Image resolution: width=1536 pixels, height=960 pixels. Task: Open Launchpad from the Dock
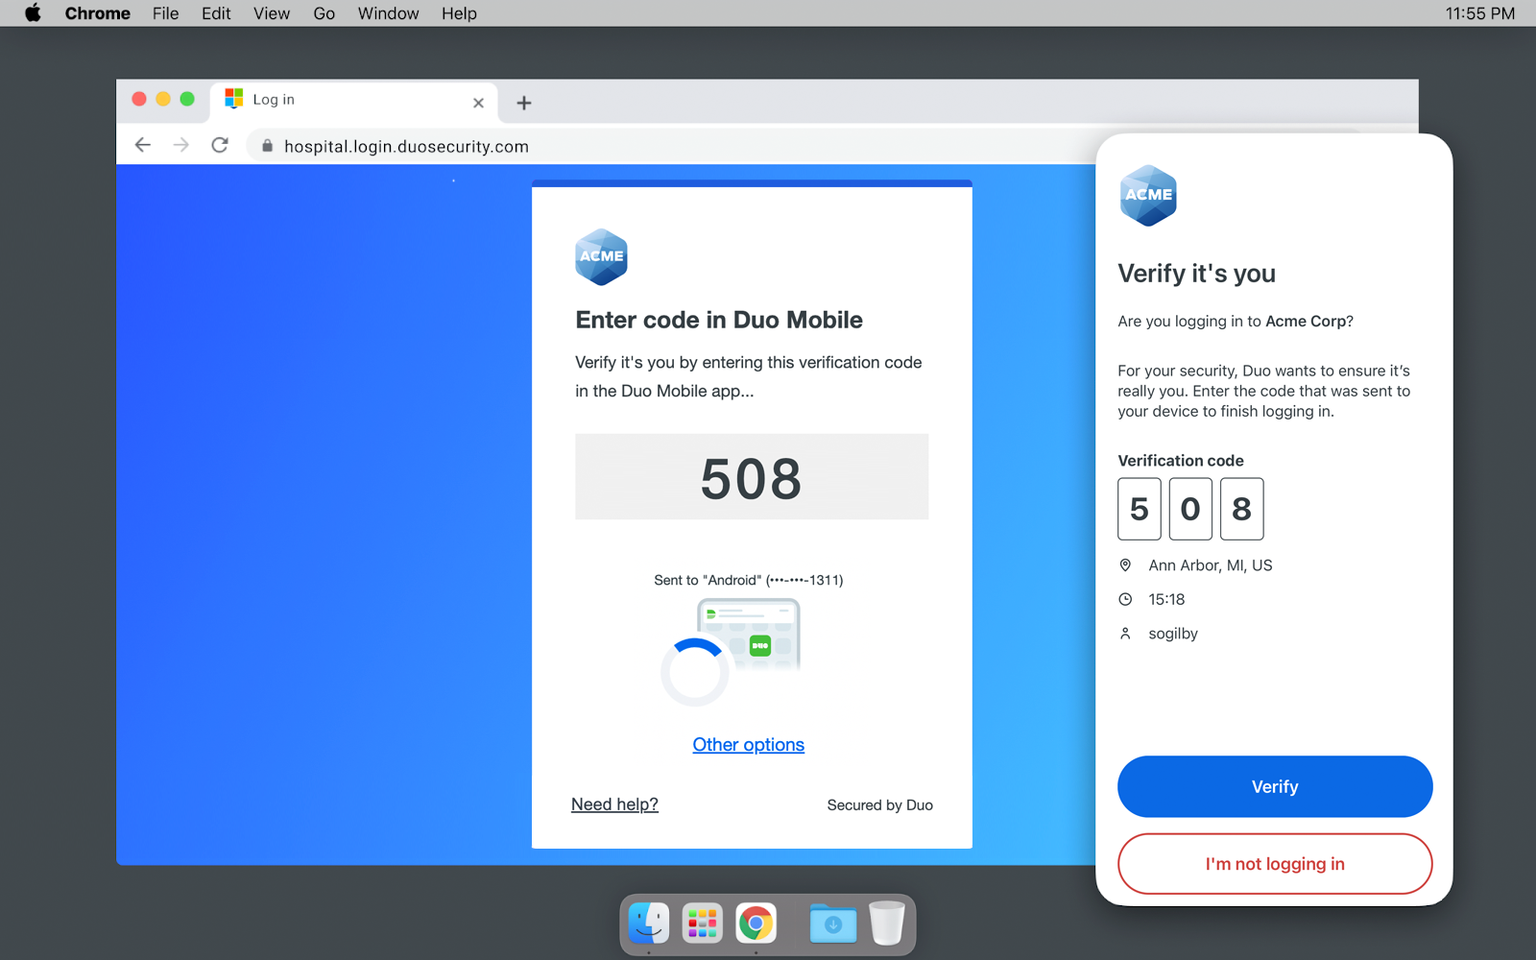click(702, 924)
